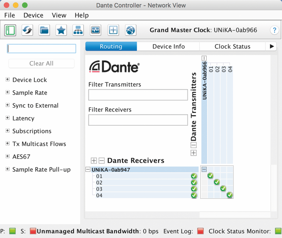Open the Clock Status Monitor toolbar icon

pyautogui.click(x=96, y=30)
